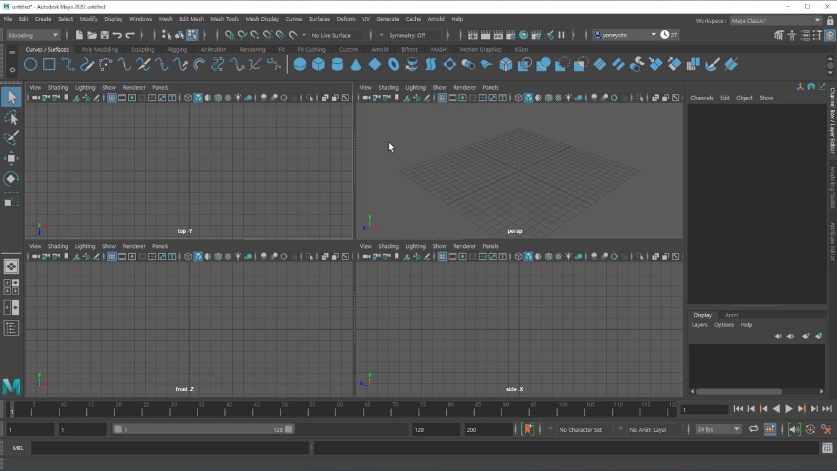The image size is (837, 471).
Task: Click Layers menu in layer editor
Action: tap(700, 324)
